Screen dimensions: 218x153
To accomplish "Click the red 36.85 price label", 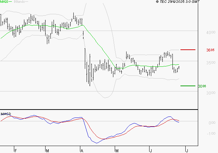I will (210, 50).
